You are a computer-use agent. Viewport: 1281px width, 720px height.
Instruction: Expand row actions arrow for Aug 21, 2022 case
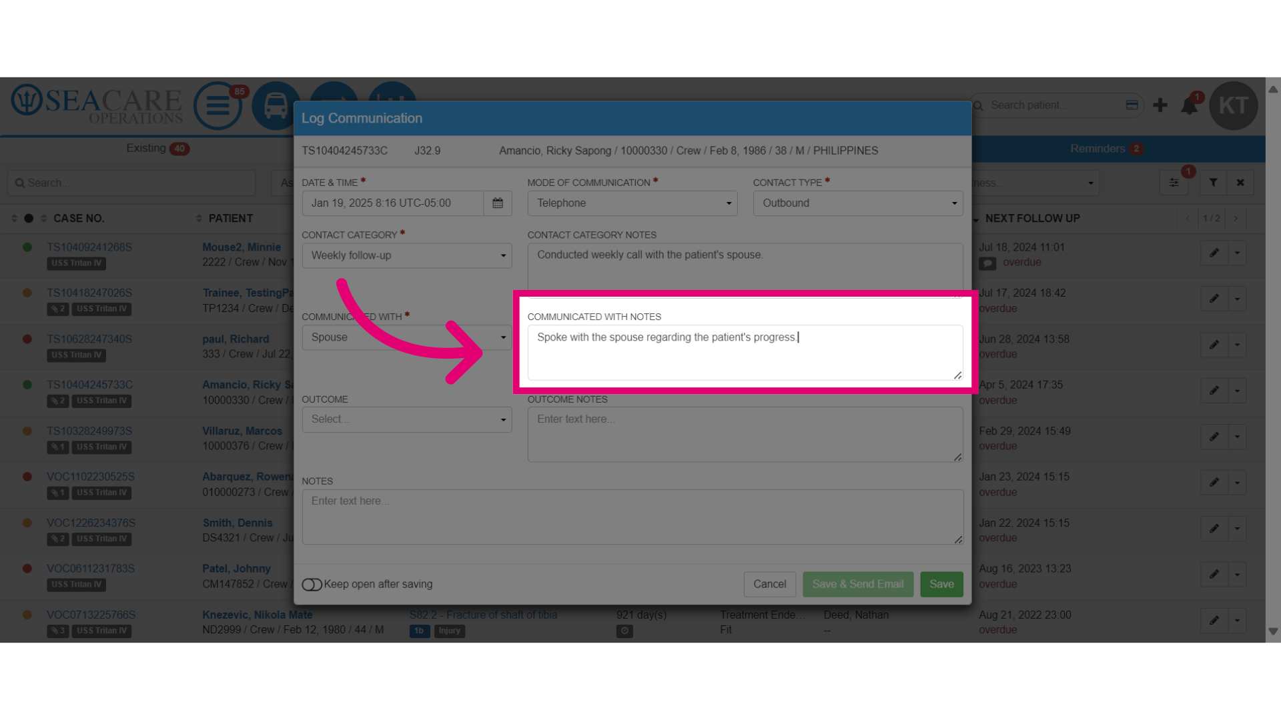[x=1238, y=621]
